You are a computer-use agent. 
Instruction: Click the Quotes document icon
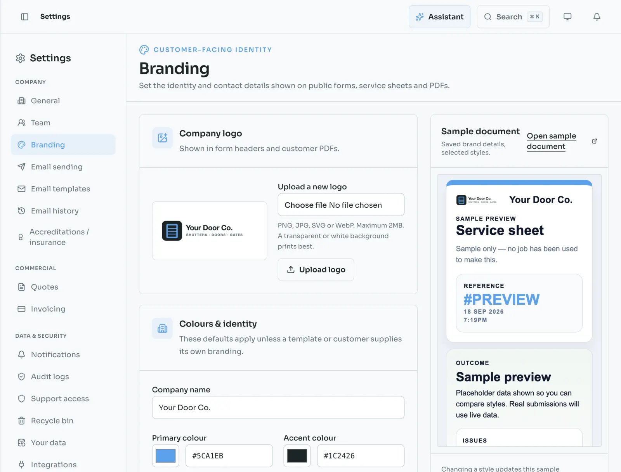pos(21,287)
